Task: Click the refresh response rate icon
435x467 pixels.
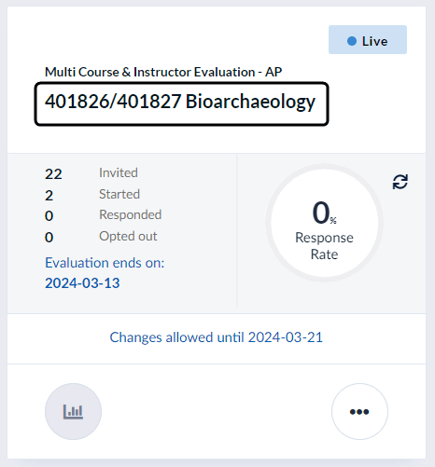Action: pos(400,182)
